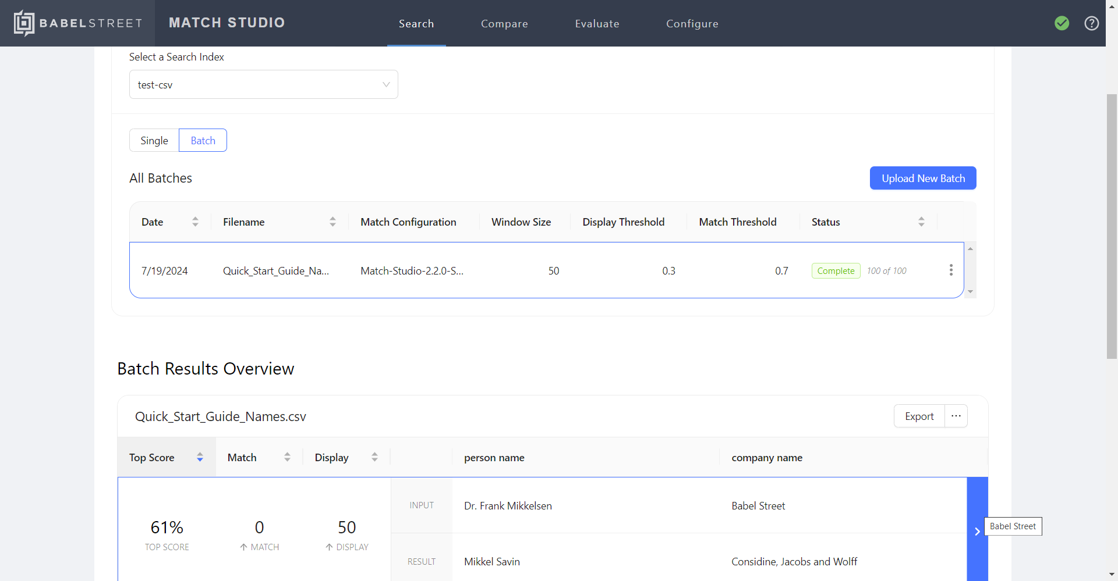Click the Babel Street tooltip label
Screen dimensions: 1118x581
(1013, 526)
